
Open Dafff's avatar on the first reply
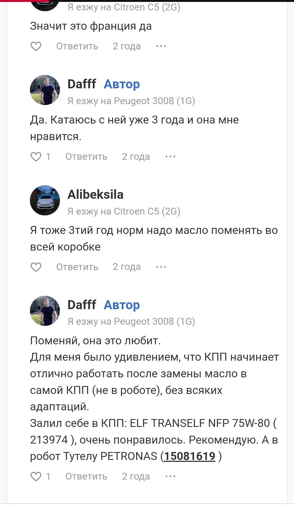[x=45, y=90]
